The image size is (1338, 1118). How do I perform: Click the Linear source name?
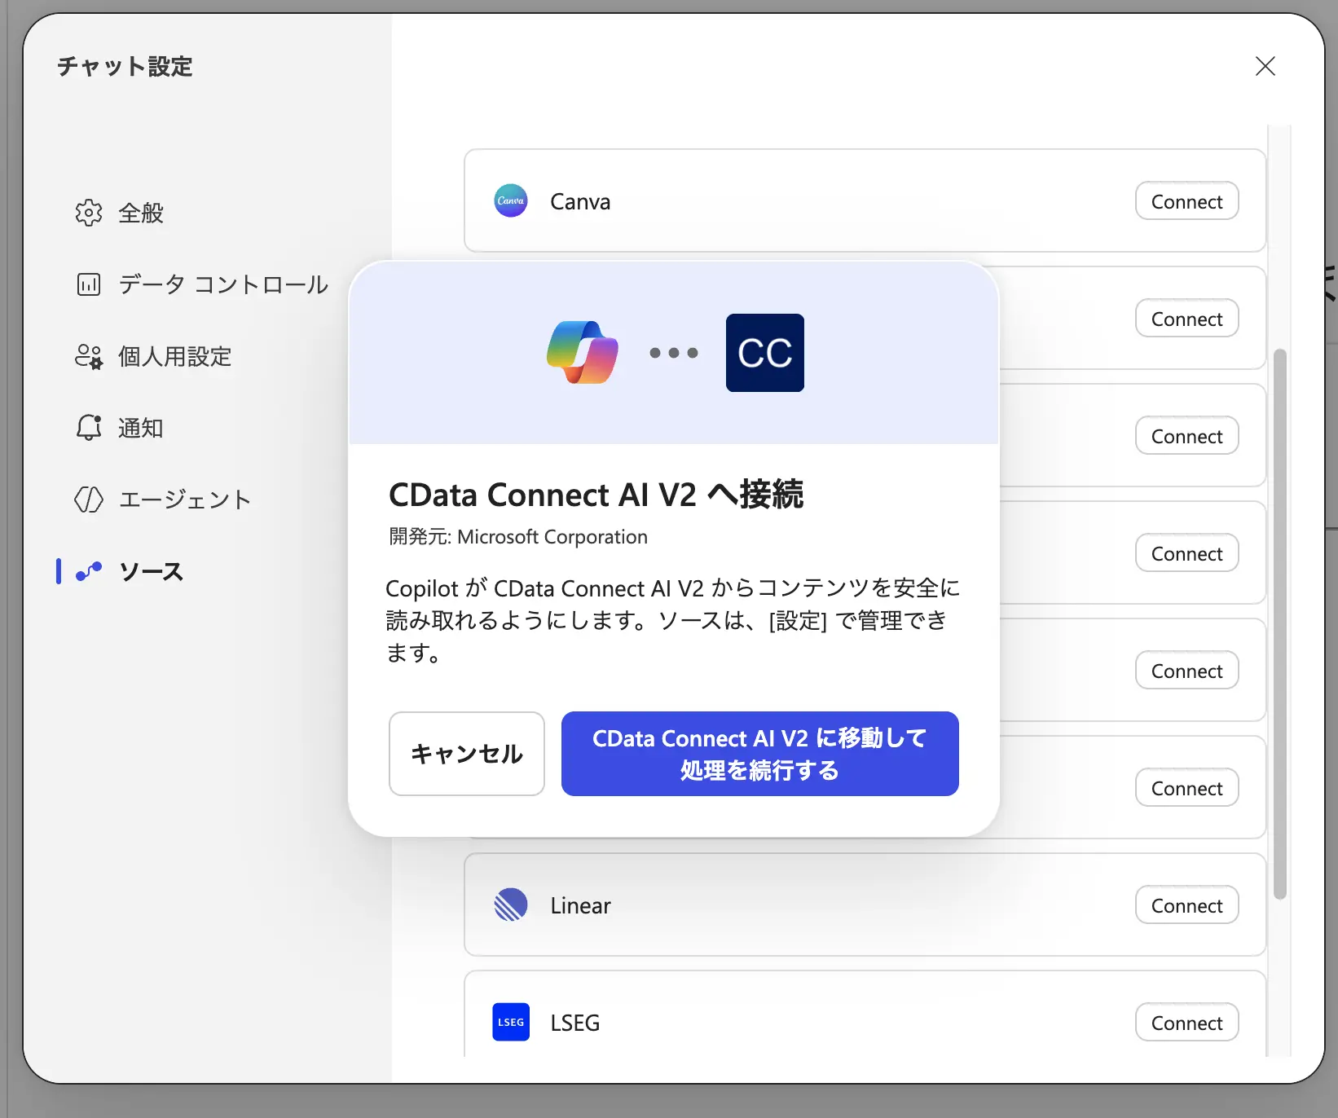click(580, 905)
